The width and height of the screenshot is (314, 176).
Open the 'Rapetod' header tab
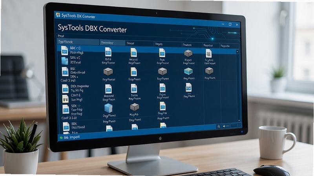[211, 45]
